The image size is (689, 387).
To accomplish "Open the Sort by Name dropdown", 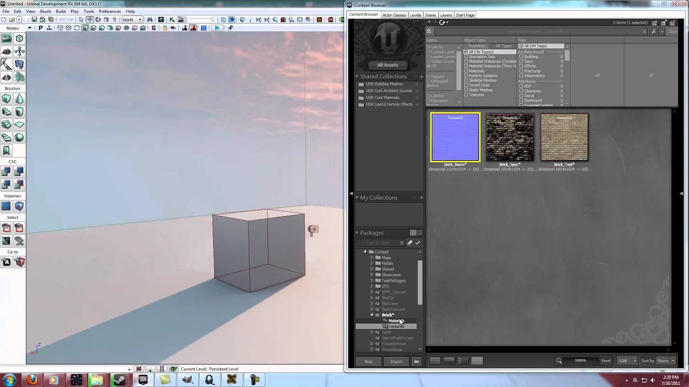I will tap(666, 361).
